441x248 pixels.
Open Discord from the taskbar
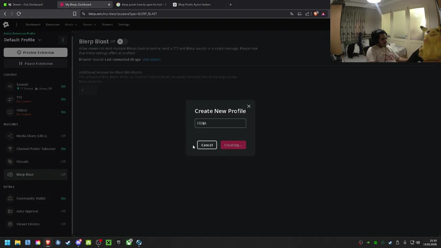click(78, 242)
